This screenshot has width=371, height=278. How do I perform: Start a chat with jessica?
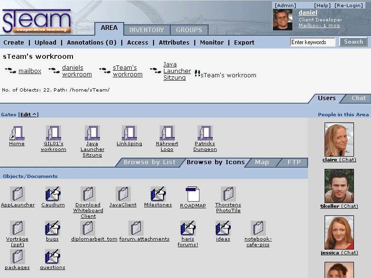click(x=350, y=253)
